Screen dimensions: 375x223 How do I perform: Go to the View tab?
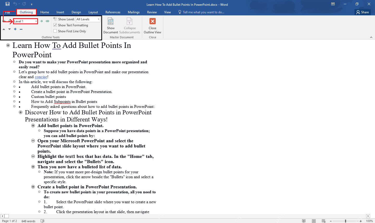coord(167,12)
